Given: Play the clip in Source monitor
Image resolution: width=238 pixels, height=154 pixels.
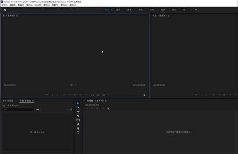Looking at the screenshot, I should [75, 95].
